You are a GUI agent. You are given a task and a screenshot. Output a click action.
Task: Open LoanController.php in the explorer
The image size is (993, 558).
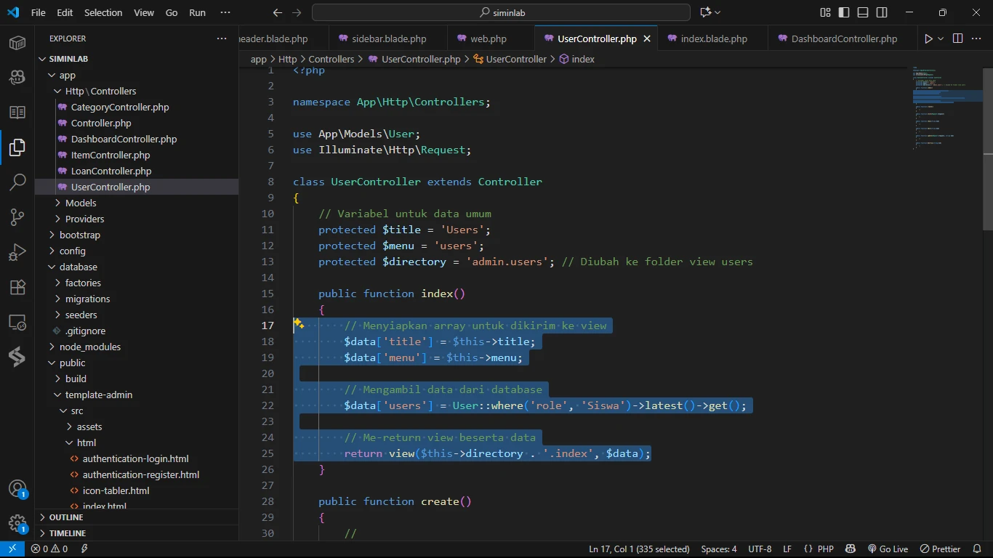point(111,171)
